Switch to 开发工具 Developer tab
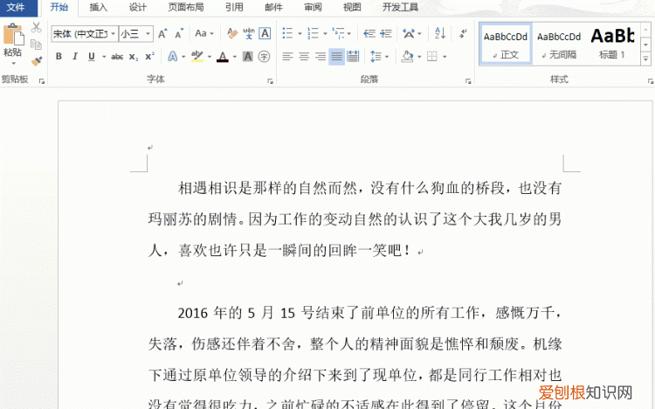 coord(400,7)
